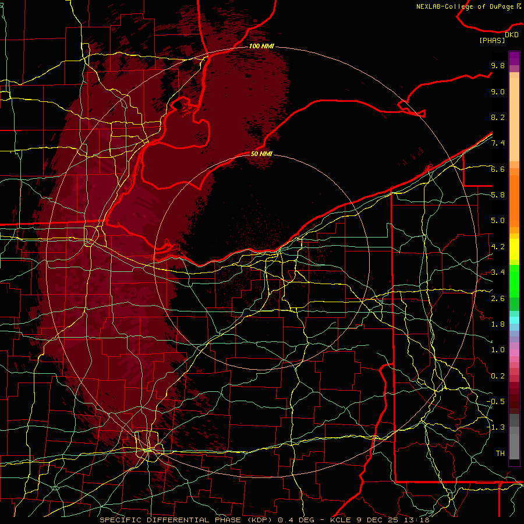Click the 7.4 value on the scale
524x524 pixels.
(498, 143)
